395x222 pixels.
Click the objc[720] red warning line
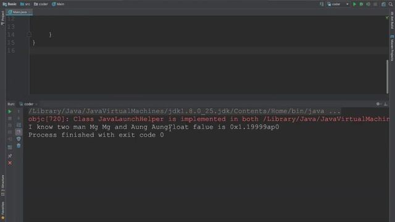pyautogui.click(x=209, y=119)
